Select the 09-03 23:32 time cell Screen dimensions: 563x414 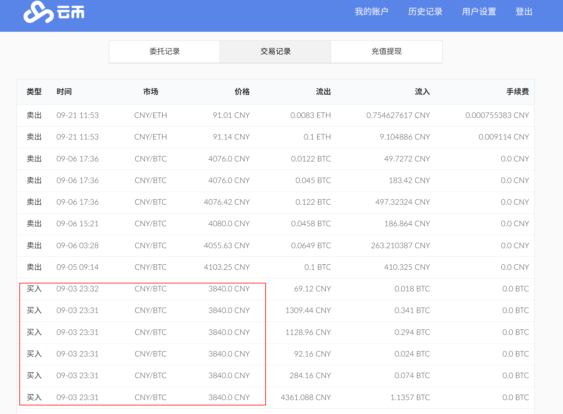coord(78,289)
